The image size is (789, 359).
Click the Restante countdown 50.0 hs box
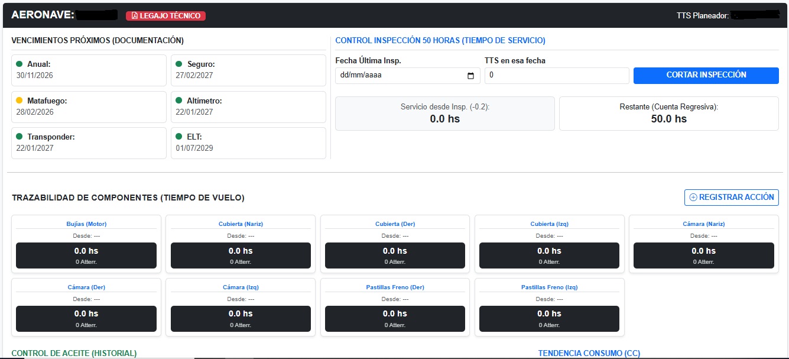pos(668,114)
